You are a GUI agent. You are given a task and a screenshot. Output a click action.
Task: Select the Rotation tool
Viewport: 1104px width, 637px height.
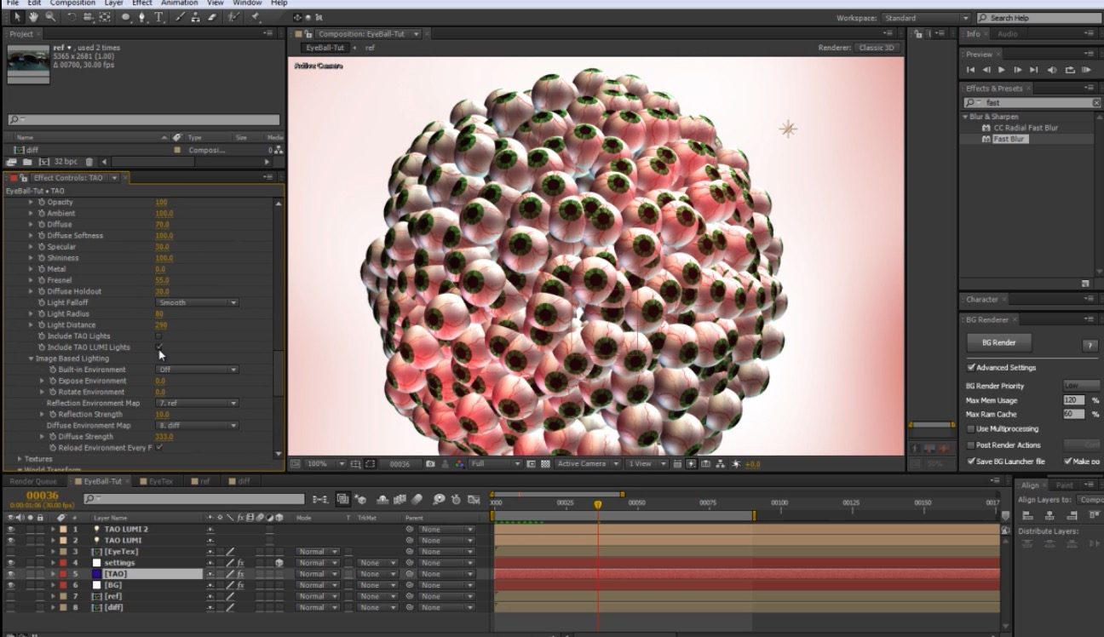72,16
